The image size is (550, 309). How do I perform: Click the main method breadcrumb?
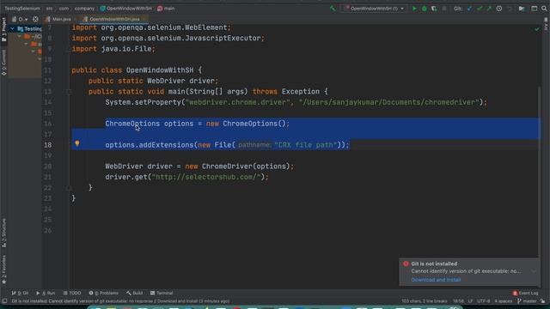tap(166, 9)
